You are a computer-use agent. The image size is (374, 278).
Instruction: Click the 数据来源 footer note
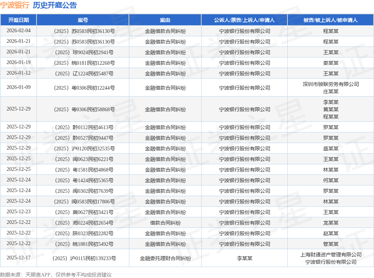click(x=56, y=275)
